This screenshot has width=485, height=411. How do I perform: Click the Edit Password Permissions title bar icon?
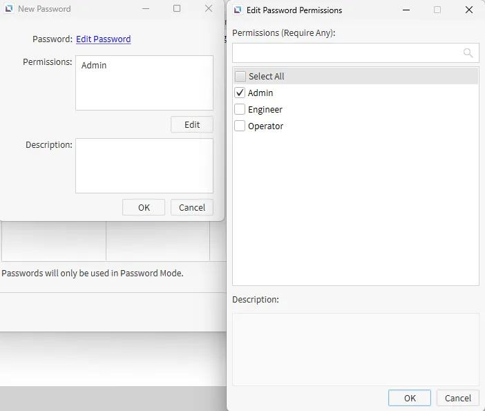click(237, 10)
